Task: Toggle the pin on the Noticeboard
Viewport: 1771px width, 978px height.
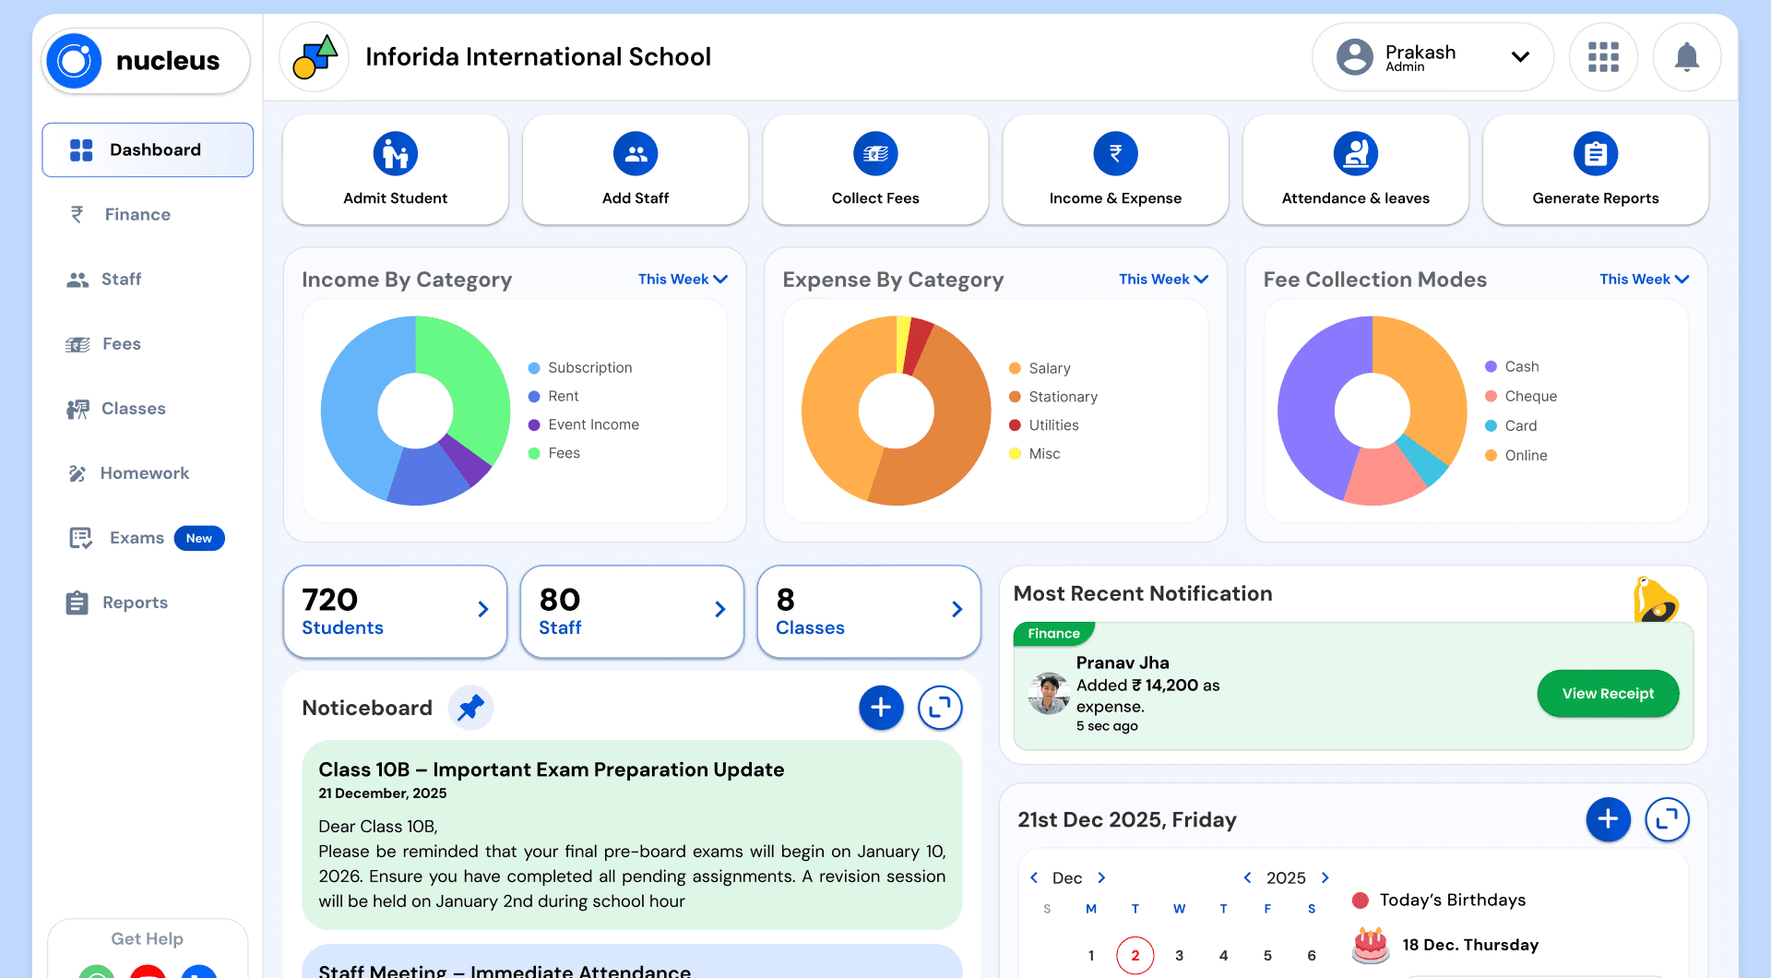Action: 470,708
